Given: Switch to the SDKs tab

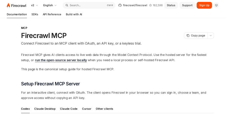Looking at the screenshot, I should coord(35,14).
